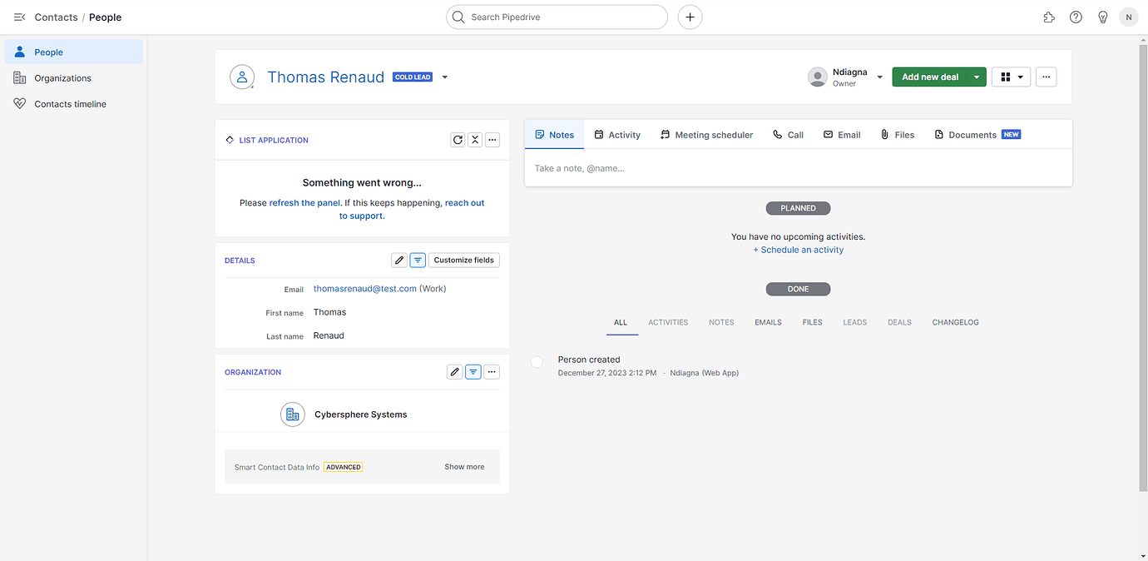Close the List Application panel
The height and width of the screenshot is (561, 1148).
[x=475, y=140]
